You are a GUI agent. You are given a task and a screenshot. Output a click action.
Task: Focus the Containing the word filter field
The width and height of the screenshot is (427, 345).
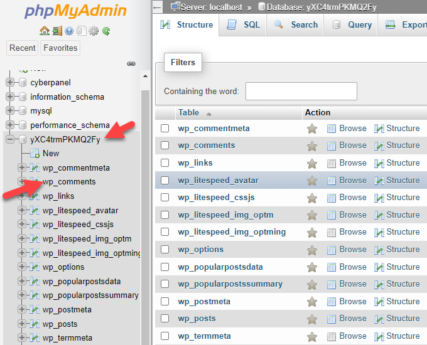coord(301,91)
